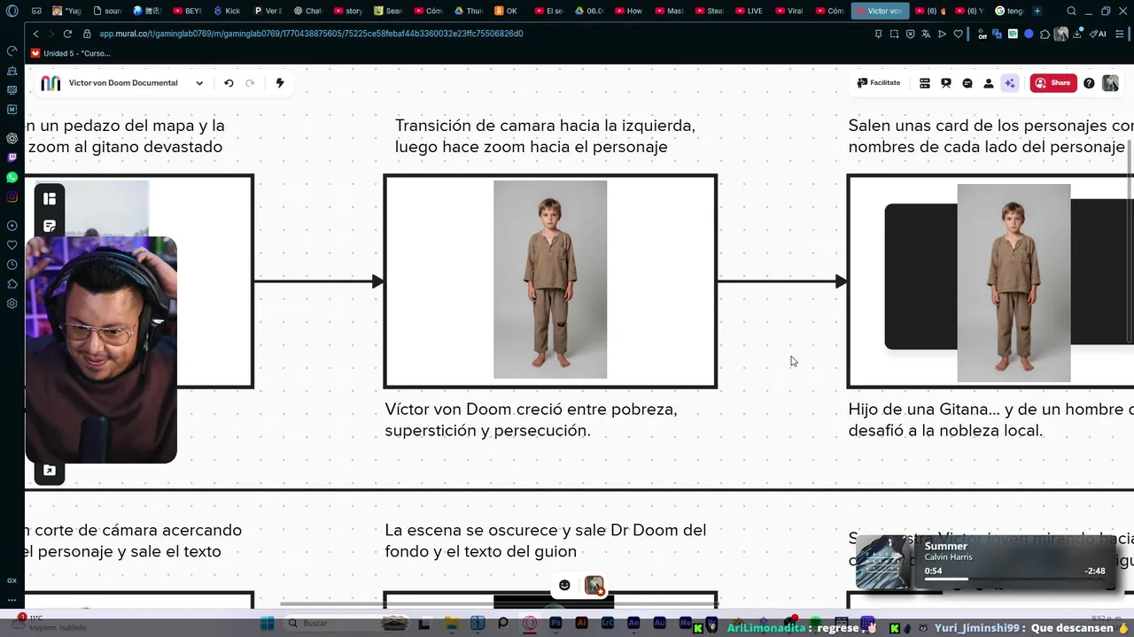Open Illustrator from the Windows taskbar
Viewport: 1134px width, 637px height.
tap(581, 623)
